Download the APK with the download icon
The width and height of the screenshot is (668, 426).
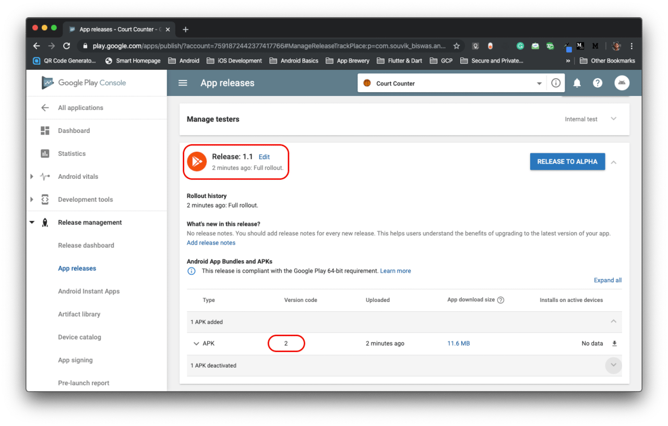pyautogui.click(x=614, y=343)
